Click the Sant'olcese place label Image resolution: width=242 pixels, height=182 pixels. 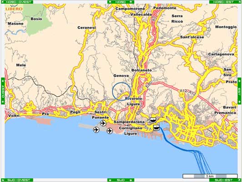tap(192, 37)
